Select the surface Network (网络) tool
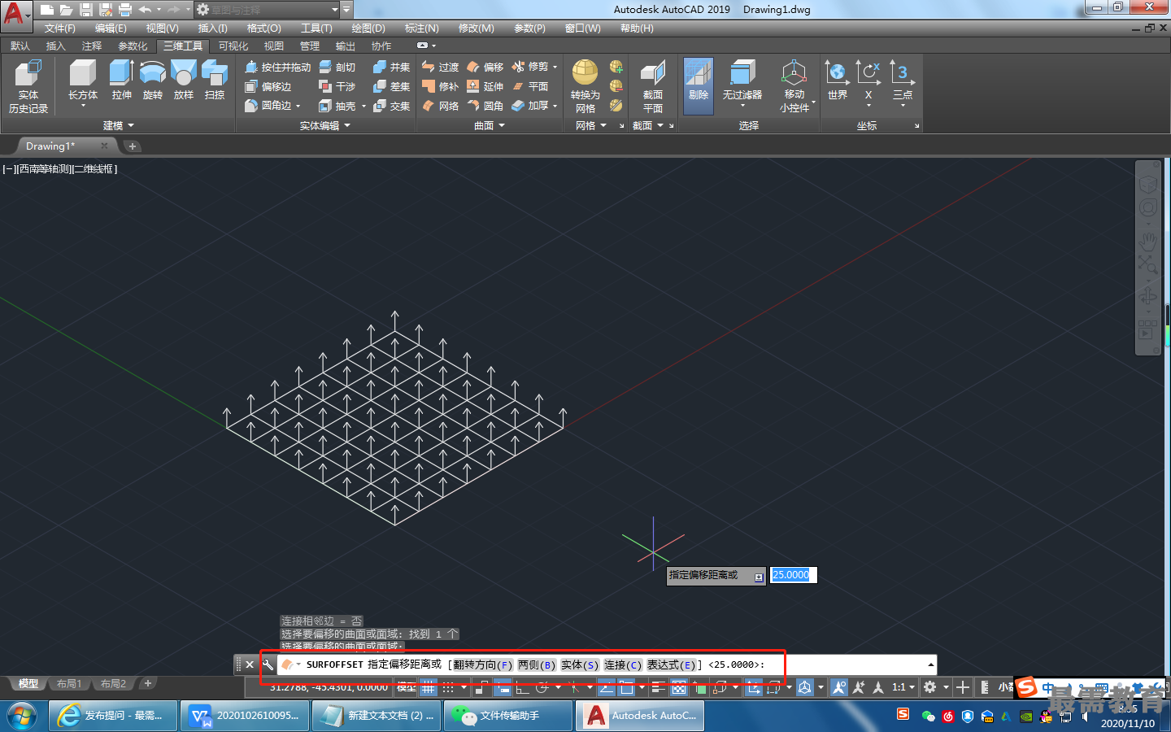The image size is (1171, 732). [x=440, y=106]
